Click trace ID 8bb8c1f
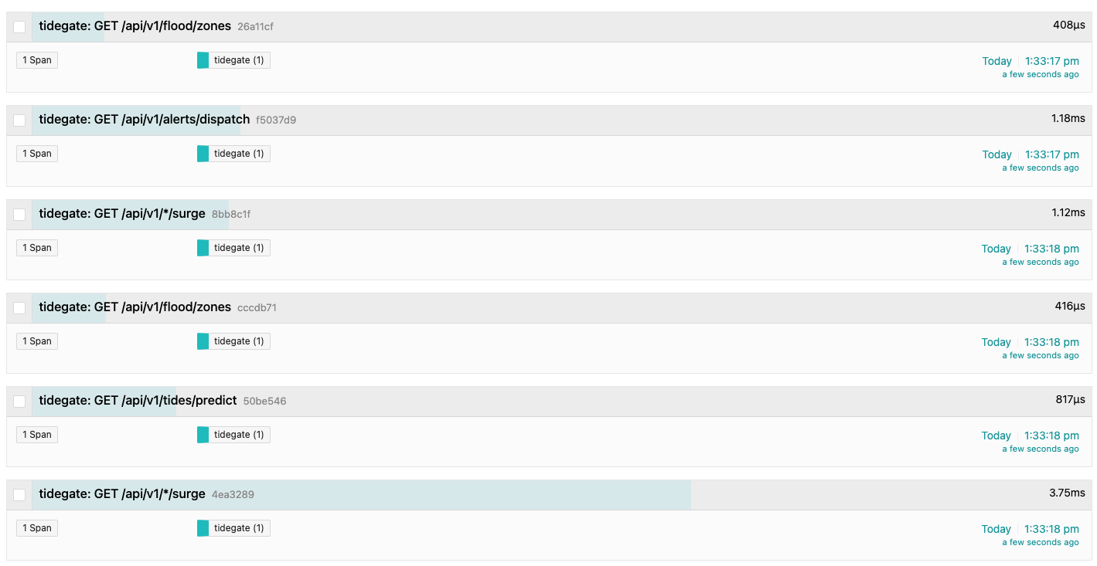The width and height of the screenshot is (1097, 566). pyautogui.click(x=231, y=214)
